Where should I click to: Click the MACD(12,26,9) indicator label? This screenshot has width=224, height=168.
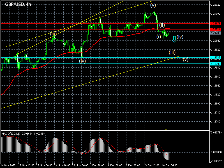(x=23, y=134)
